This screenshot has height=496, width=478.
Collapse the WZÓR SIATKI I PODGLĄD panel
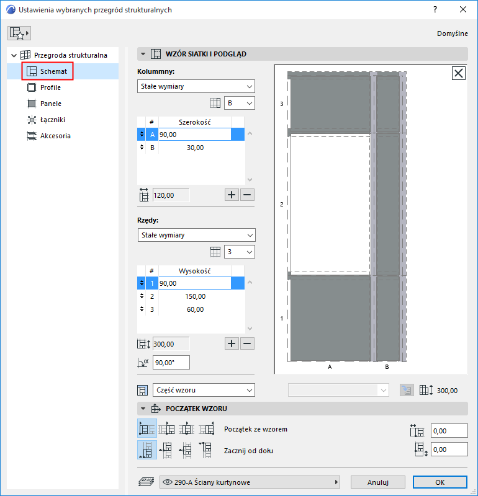(143, 54)
